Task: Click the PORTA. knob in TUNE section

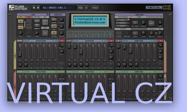Action: (x=143, y=22)
